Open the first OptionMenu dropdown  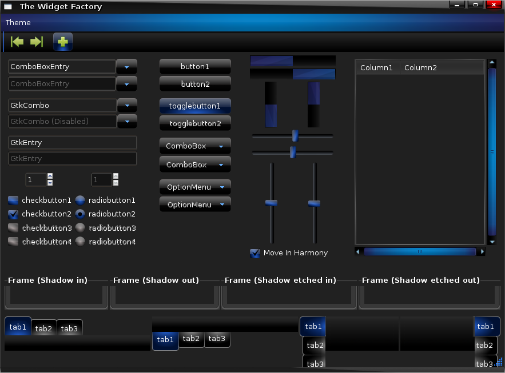click(x=195, y=187)
